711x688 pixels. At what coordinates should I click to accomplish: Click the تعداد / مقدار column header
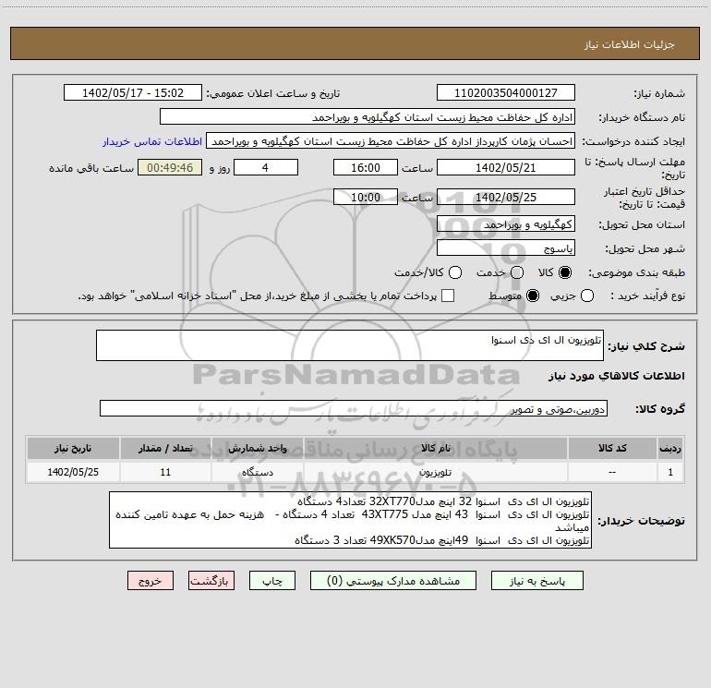click(x=165, y=448)
